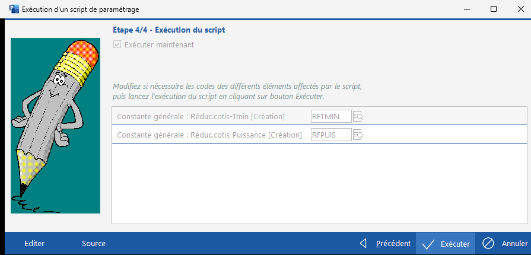
Task: Click the pencil mascot illustration
Action: pos(56,125)
